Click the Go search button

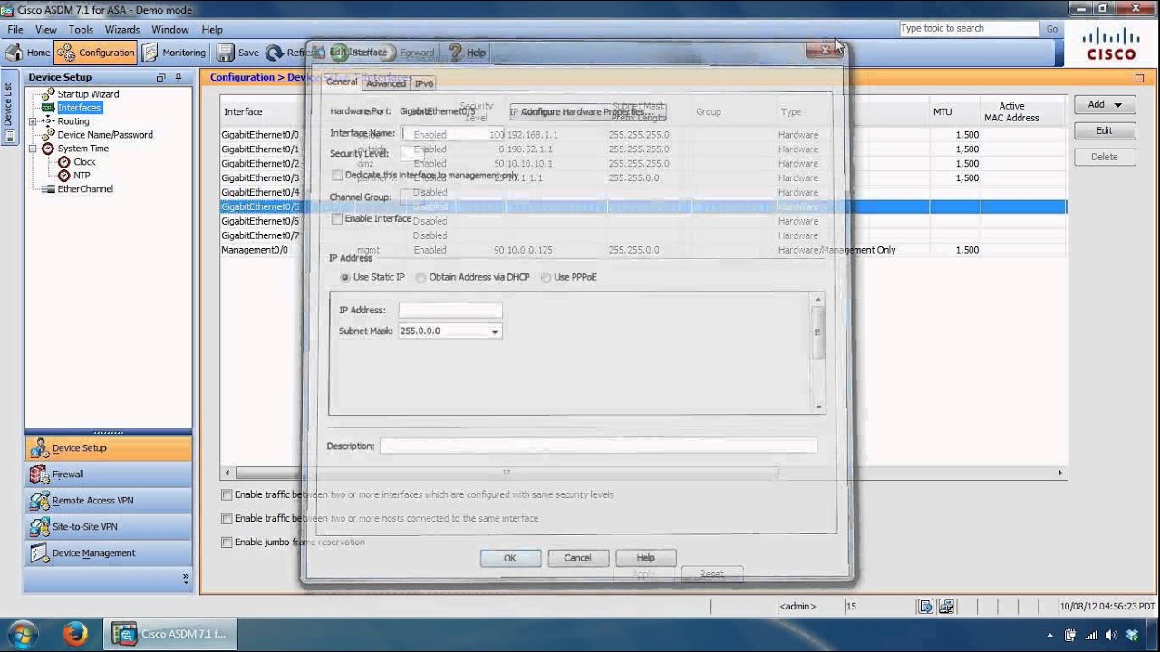pos(1052,29)
